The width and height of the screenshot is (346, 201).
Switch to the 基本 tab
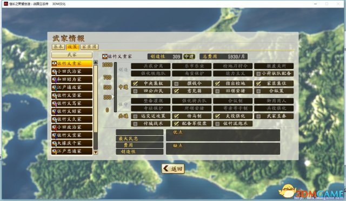tap(58, 47)
